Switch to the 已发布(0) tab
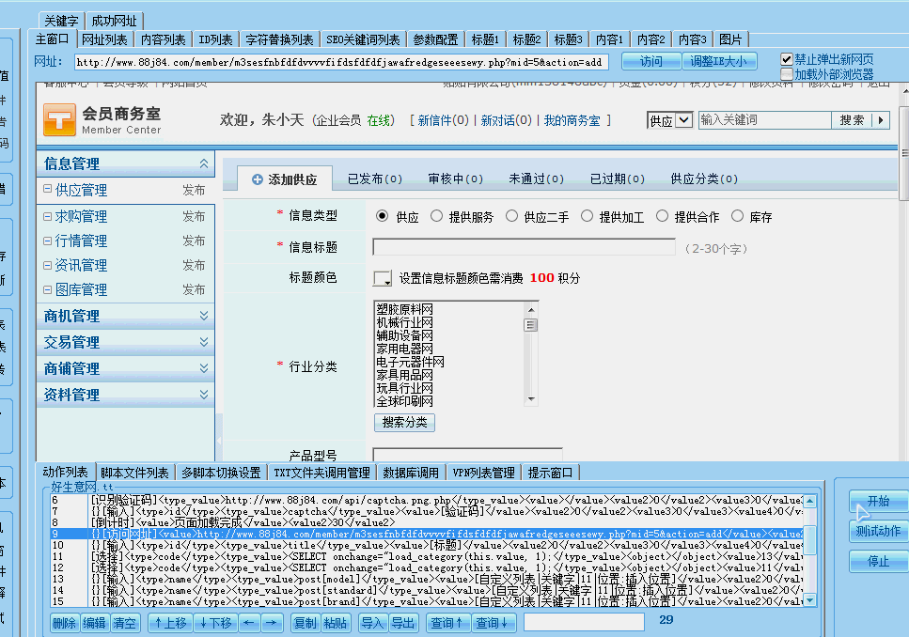909x637 pixels. pos(374,179)
